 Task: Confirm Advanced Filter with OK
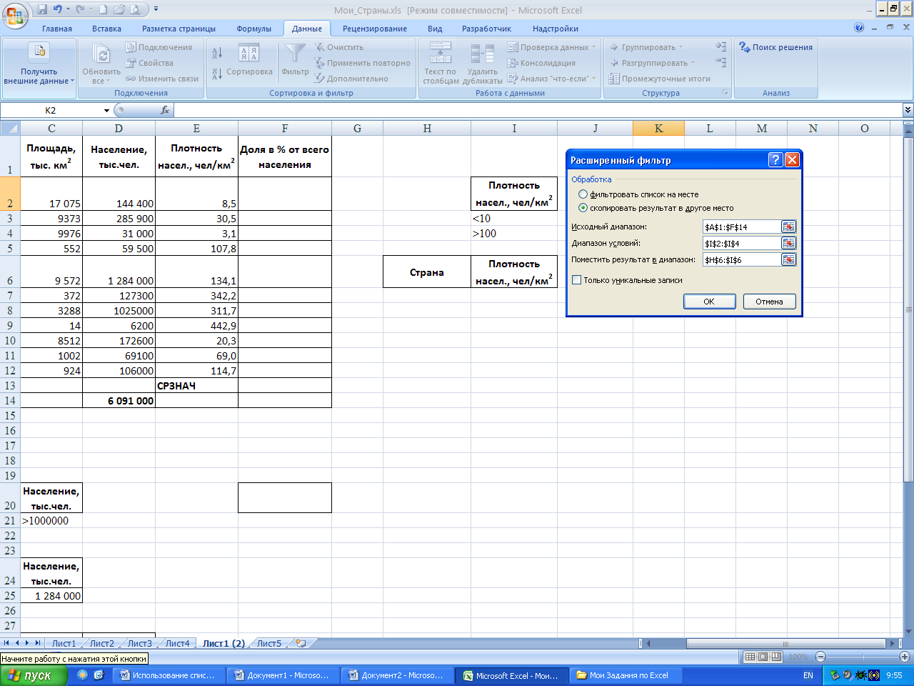(709, 302)
